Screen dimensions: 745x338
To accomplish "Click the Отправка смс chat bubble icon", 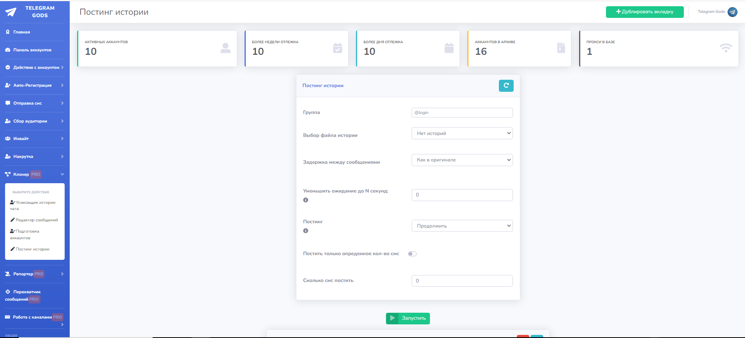I will [8, 103].
